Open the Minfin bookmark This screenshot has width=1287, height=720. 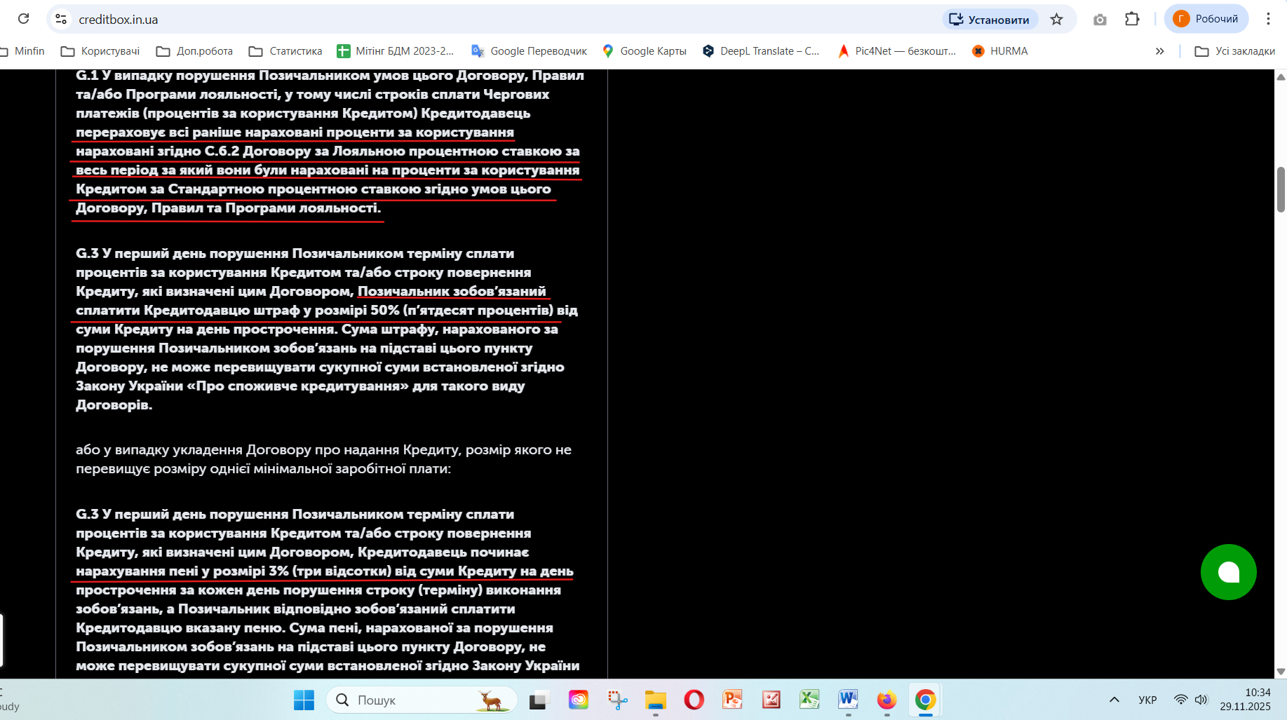point(22,51)
